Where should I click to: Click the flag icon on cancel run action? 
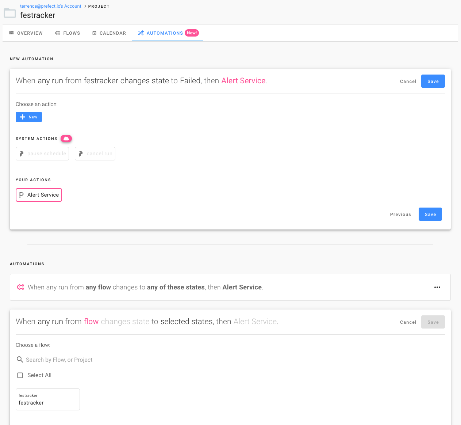81,153
